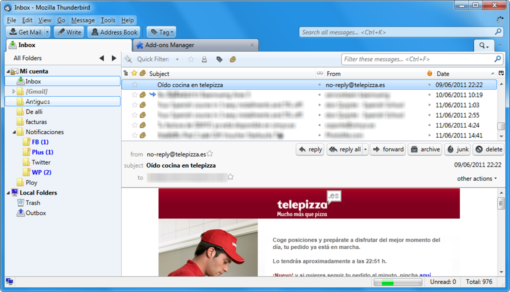The image size is (510, 292).
Task: Archive the current message
Action: click(x=425, y=149)
